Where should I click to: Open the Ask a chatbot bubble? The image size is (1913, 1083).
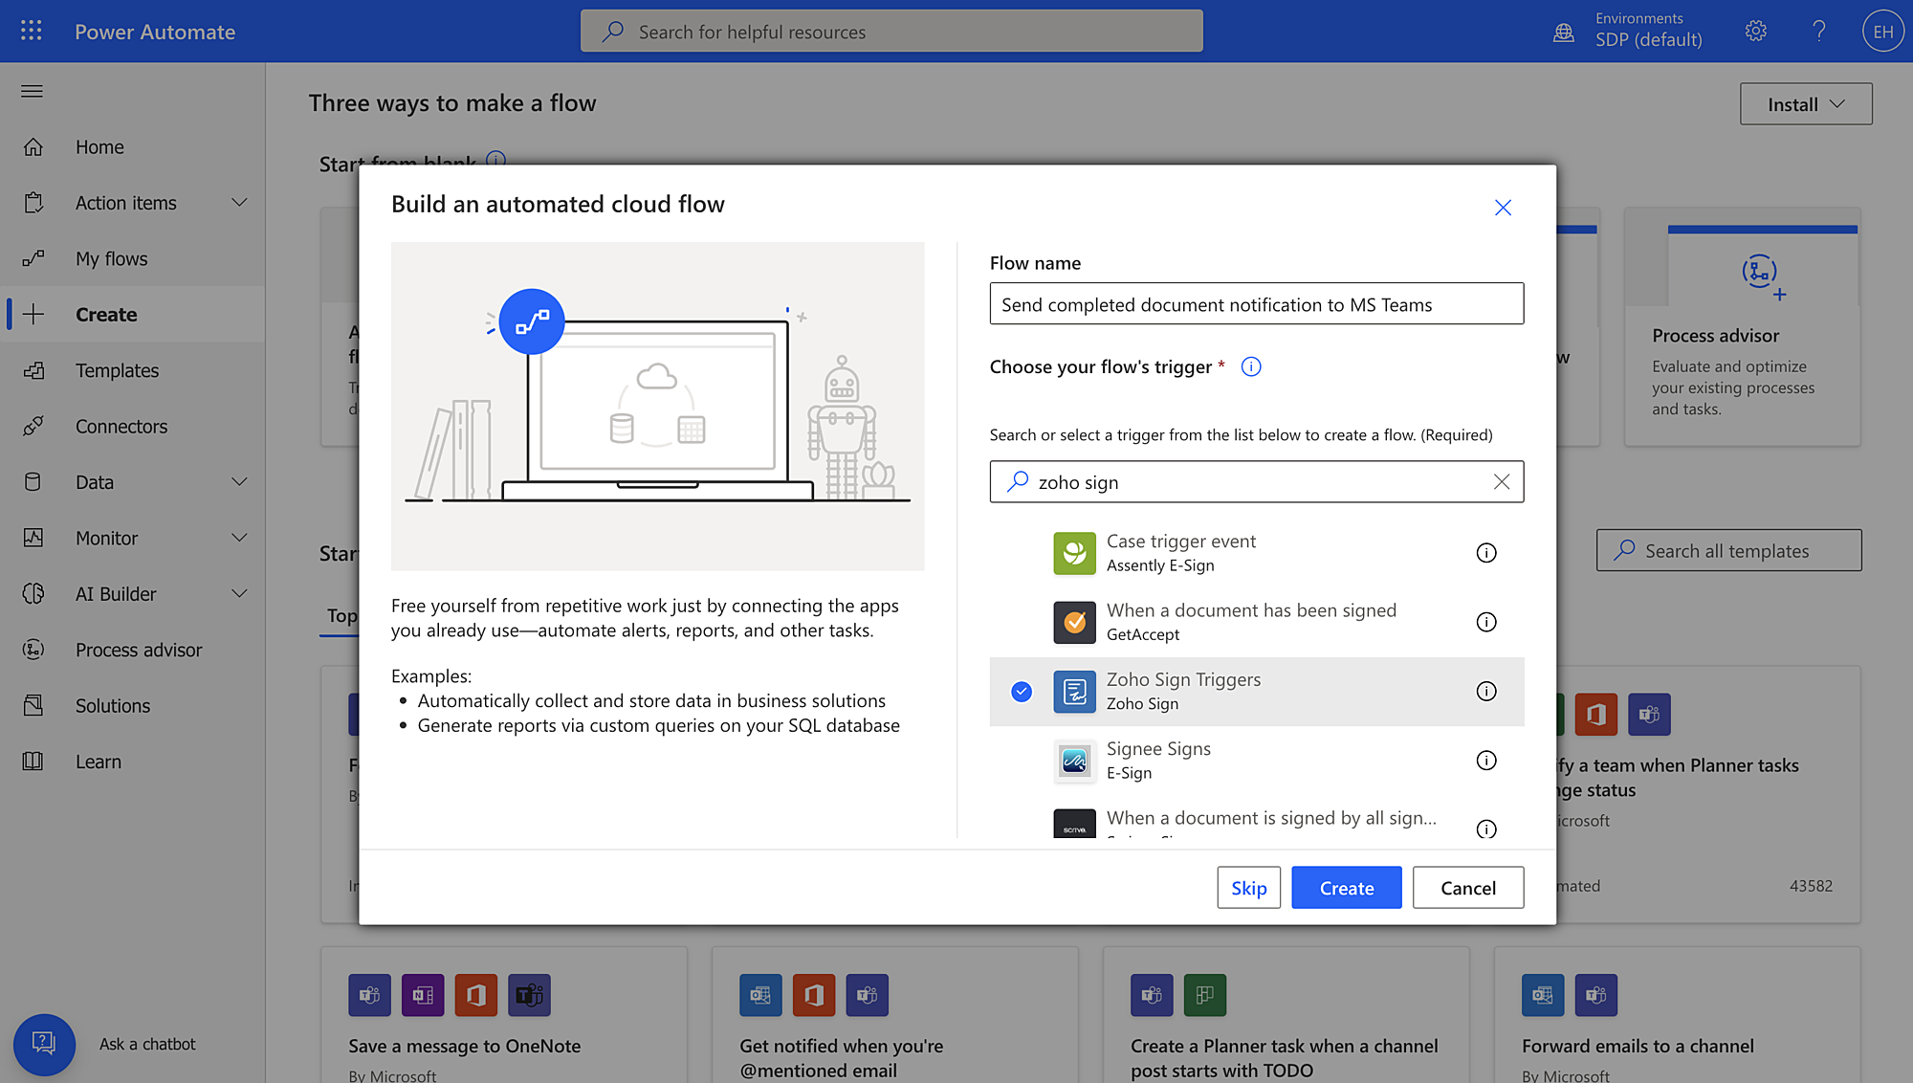pyautogui.click(x=44, y=1044)
